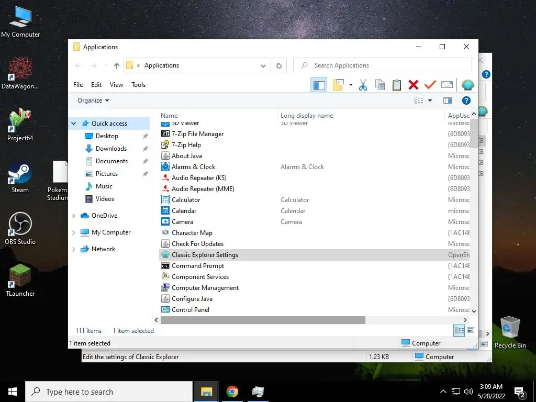Screen dimensions: 536x402
Task: Switch to details view in status bar
Action: click(459, 330)
